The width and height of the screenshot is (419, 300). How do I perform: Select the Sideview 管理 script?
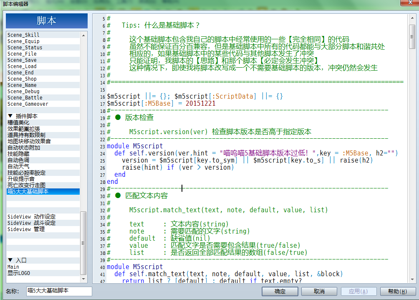click(x=43, y=229)
